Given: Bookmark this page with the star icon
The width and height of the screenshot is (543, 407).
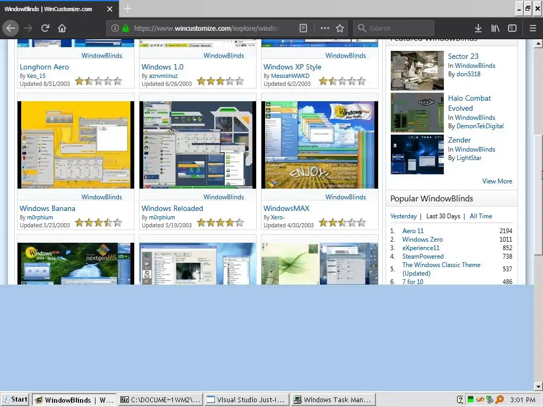Looking at the screenshot, I should click(340, 28).
